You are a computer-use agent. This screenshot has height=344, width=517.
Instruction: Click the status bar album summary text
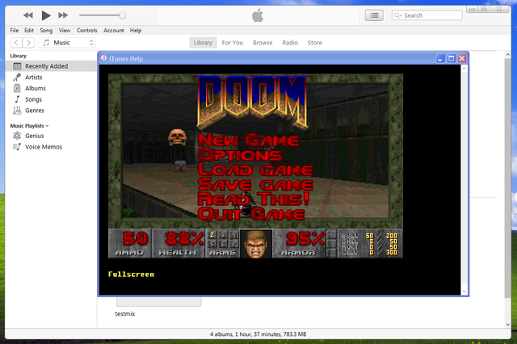(258, 334)
